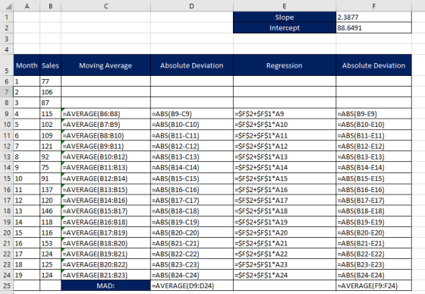Screen dimensions: 425x294
Task: Click cell with =ABS(B18-E18)
Action: tap(373, 210)
